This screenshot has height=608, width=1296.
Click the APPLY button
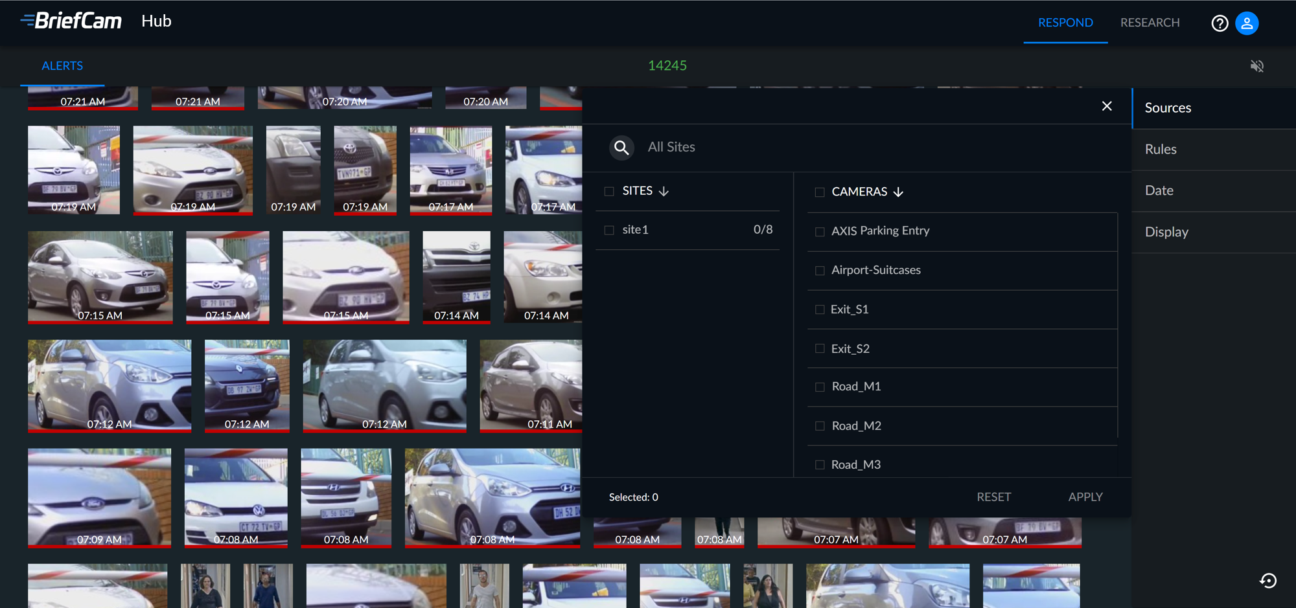click(1085, 497)
